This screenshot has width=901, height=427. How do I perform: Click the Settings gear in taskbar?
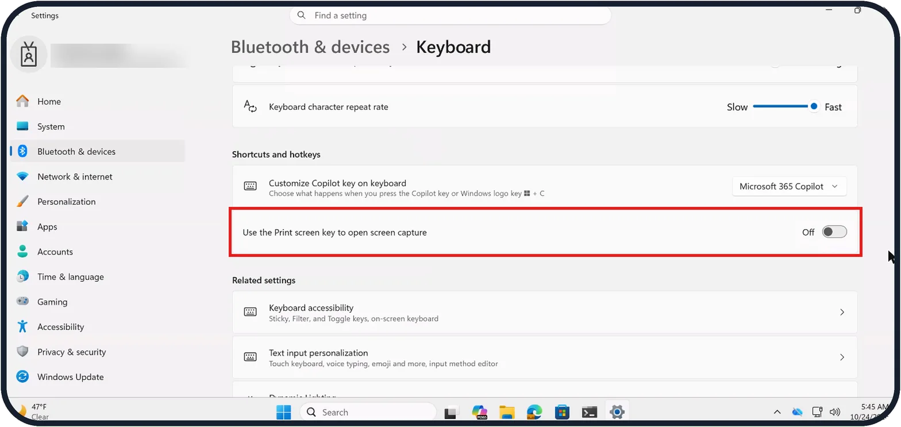pyautogui.click(x=617, y=412)
